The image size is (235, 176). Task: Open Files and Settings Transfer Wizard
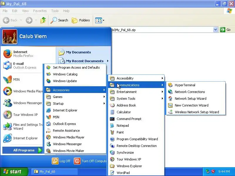tap(23, 126)
